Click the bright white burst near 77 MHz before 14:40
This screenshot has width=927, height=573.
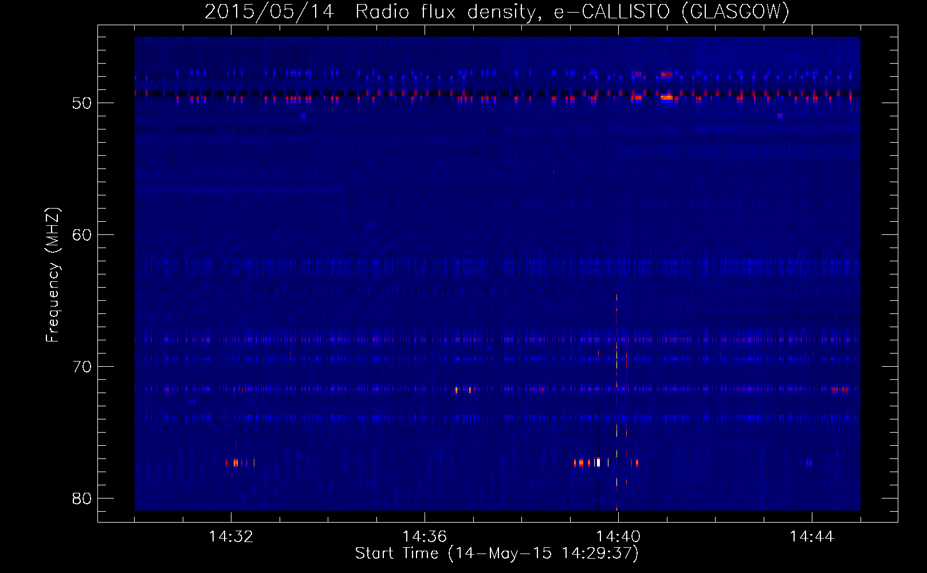598,462
